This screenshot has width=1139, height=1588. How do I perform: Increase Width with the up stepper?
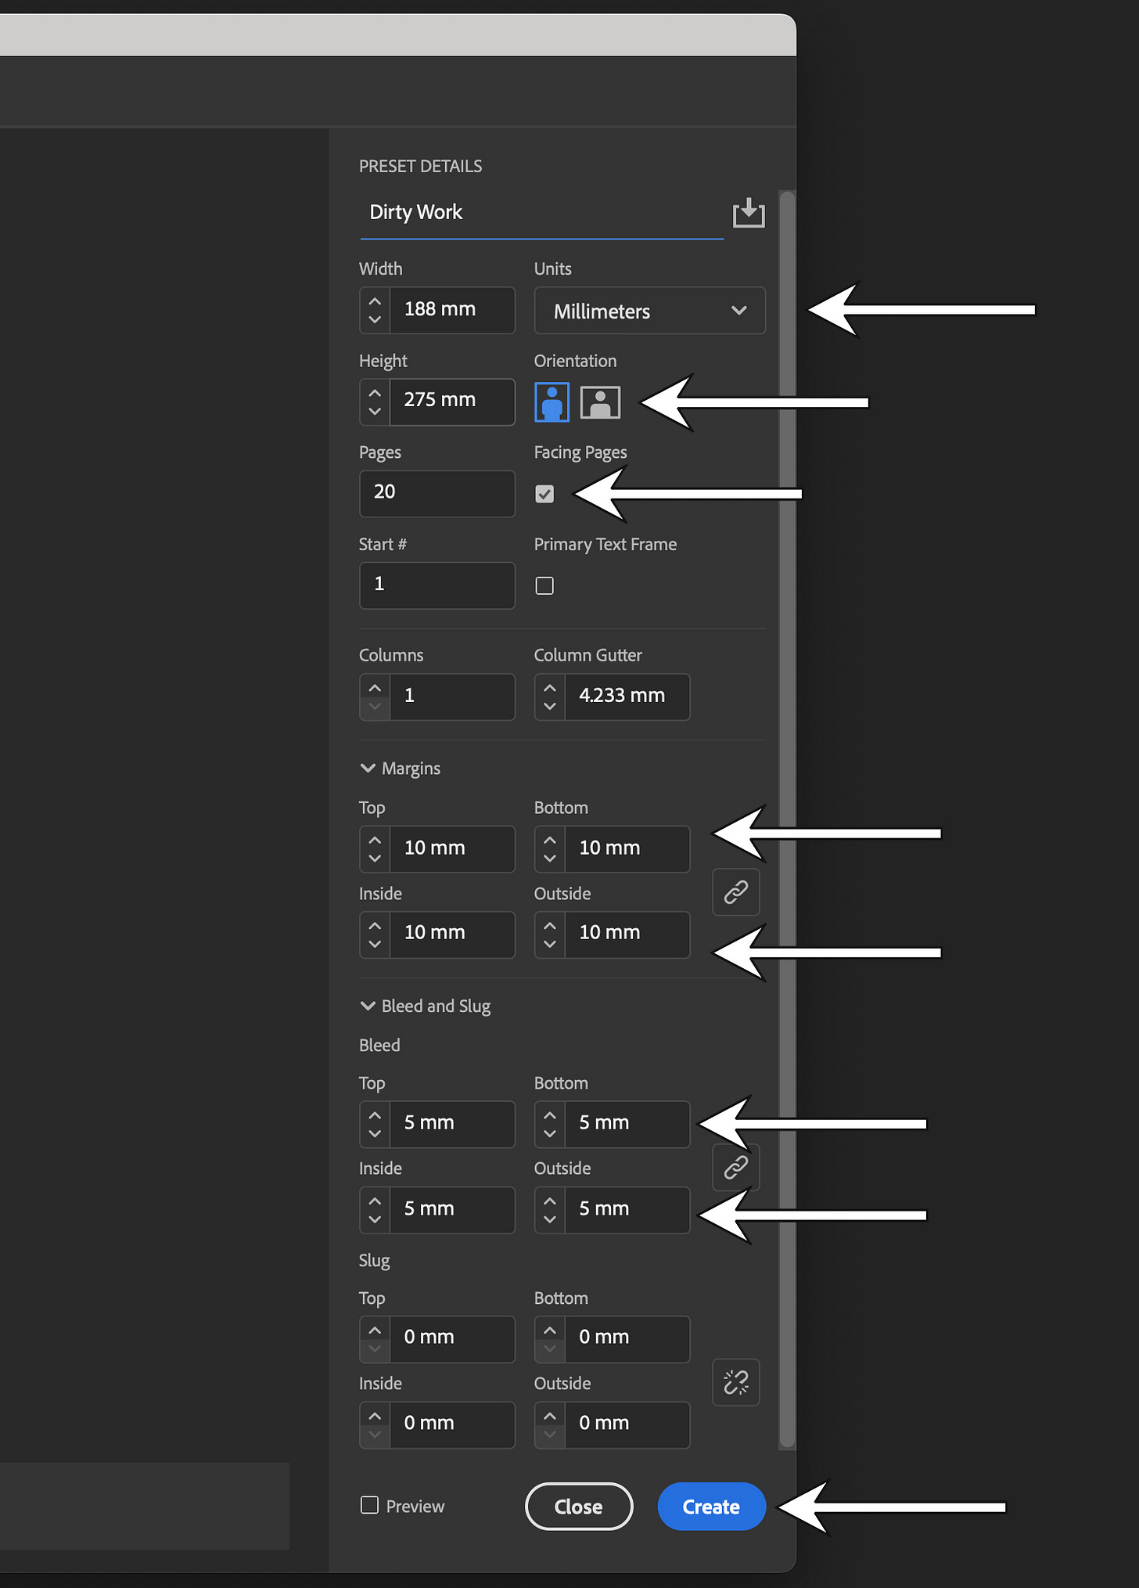point(375,301)
